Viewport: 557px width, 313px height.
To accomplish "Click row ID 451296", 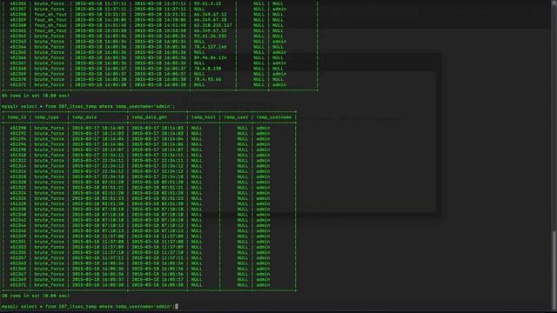I will coord(18,144).
